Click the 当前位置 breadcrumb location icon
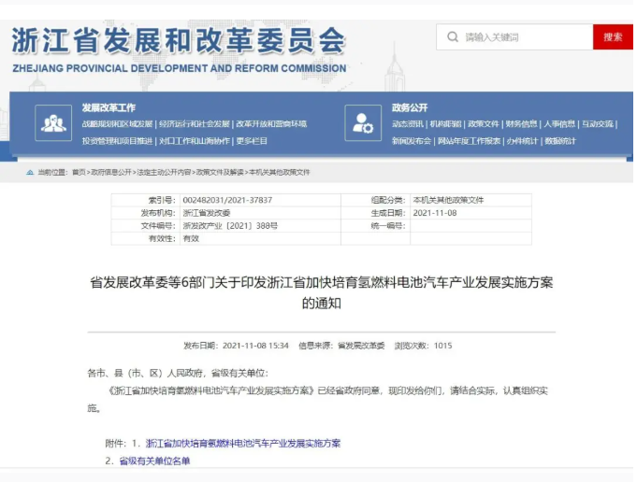Screen dimensions: 637x482 (30, 172)
